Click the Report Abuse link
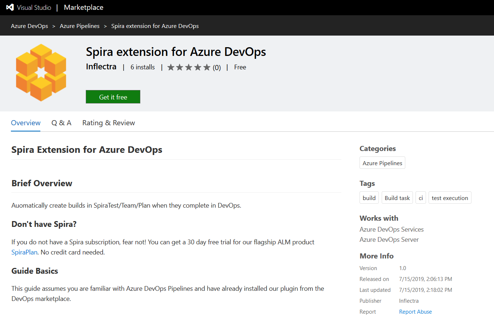 point(415,311)
